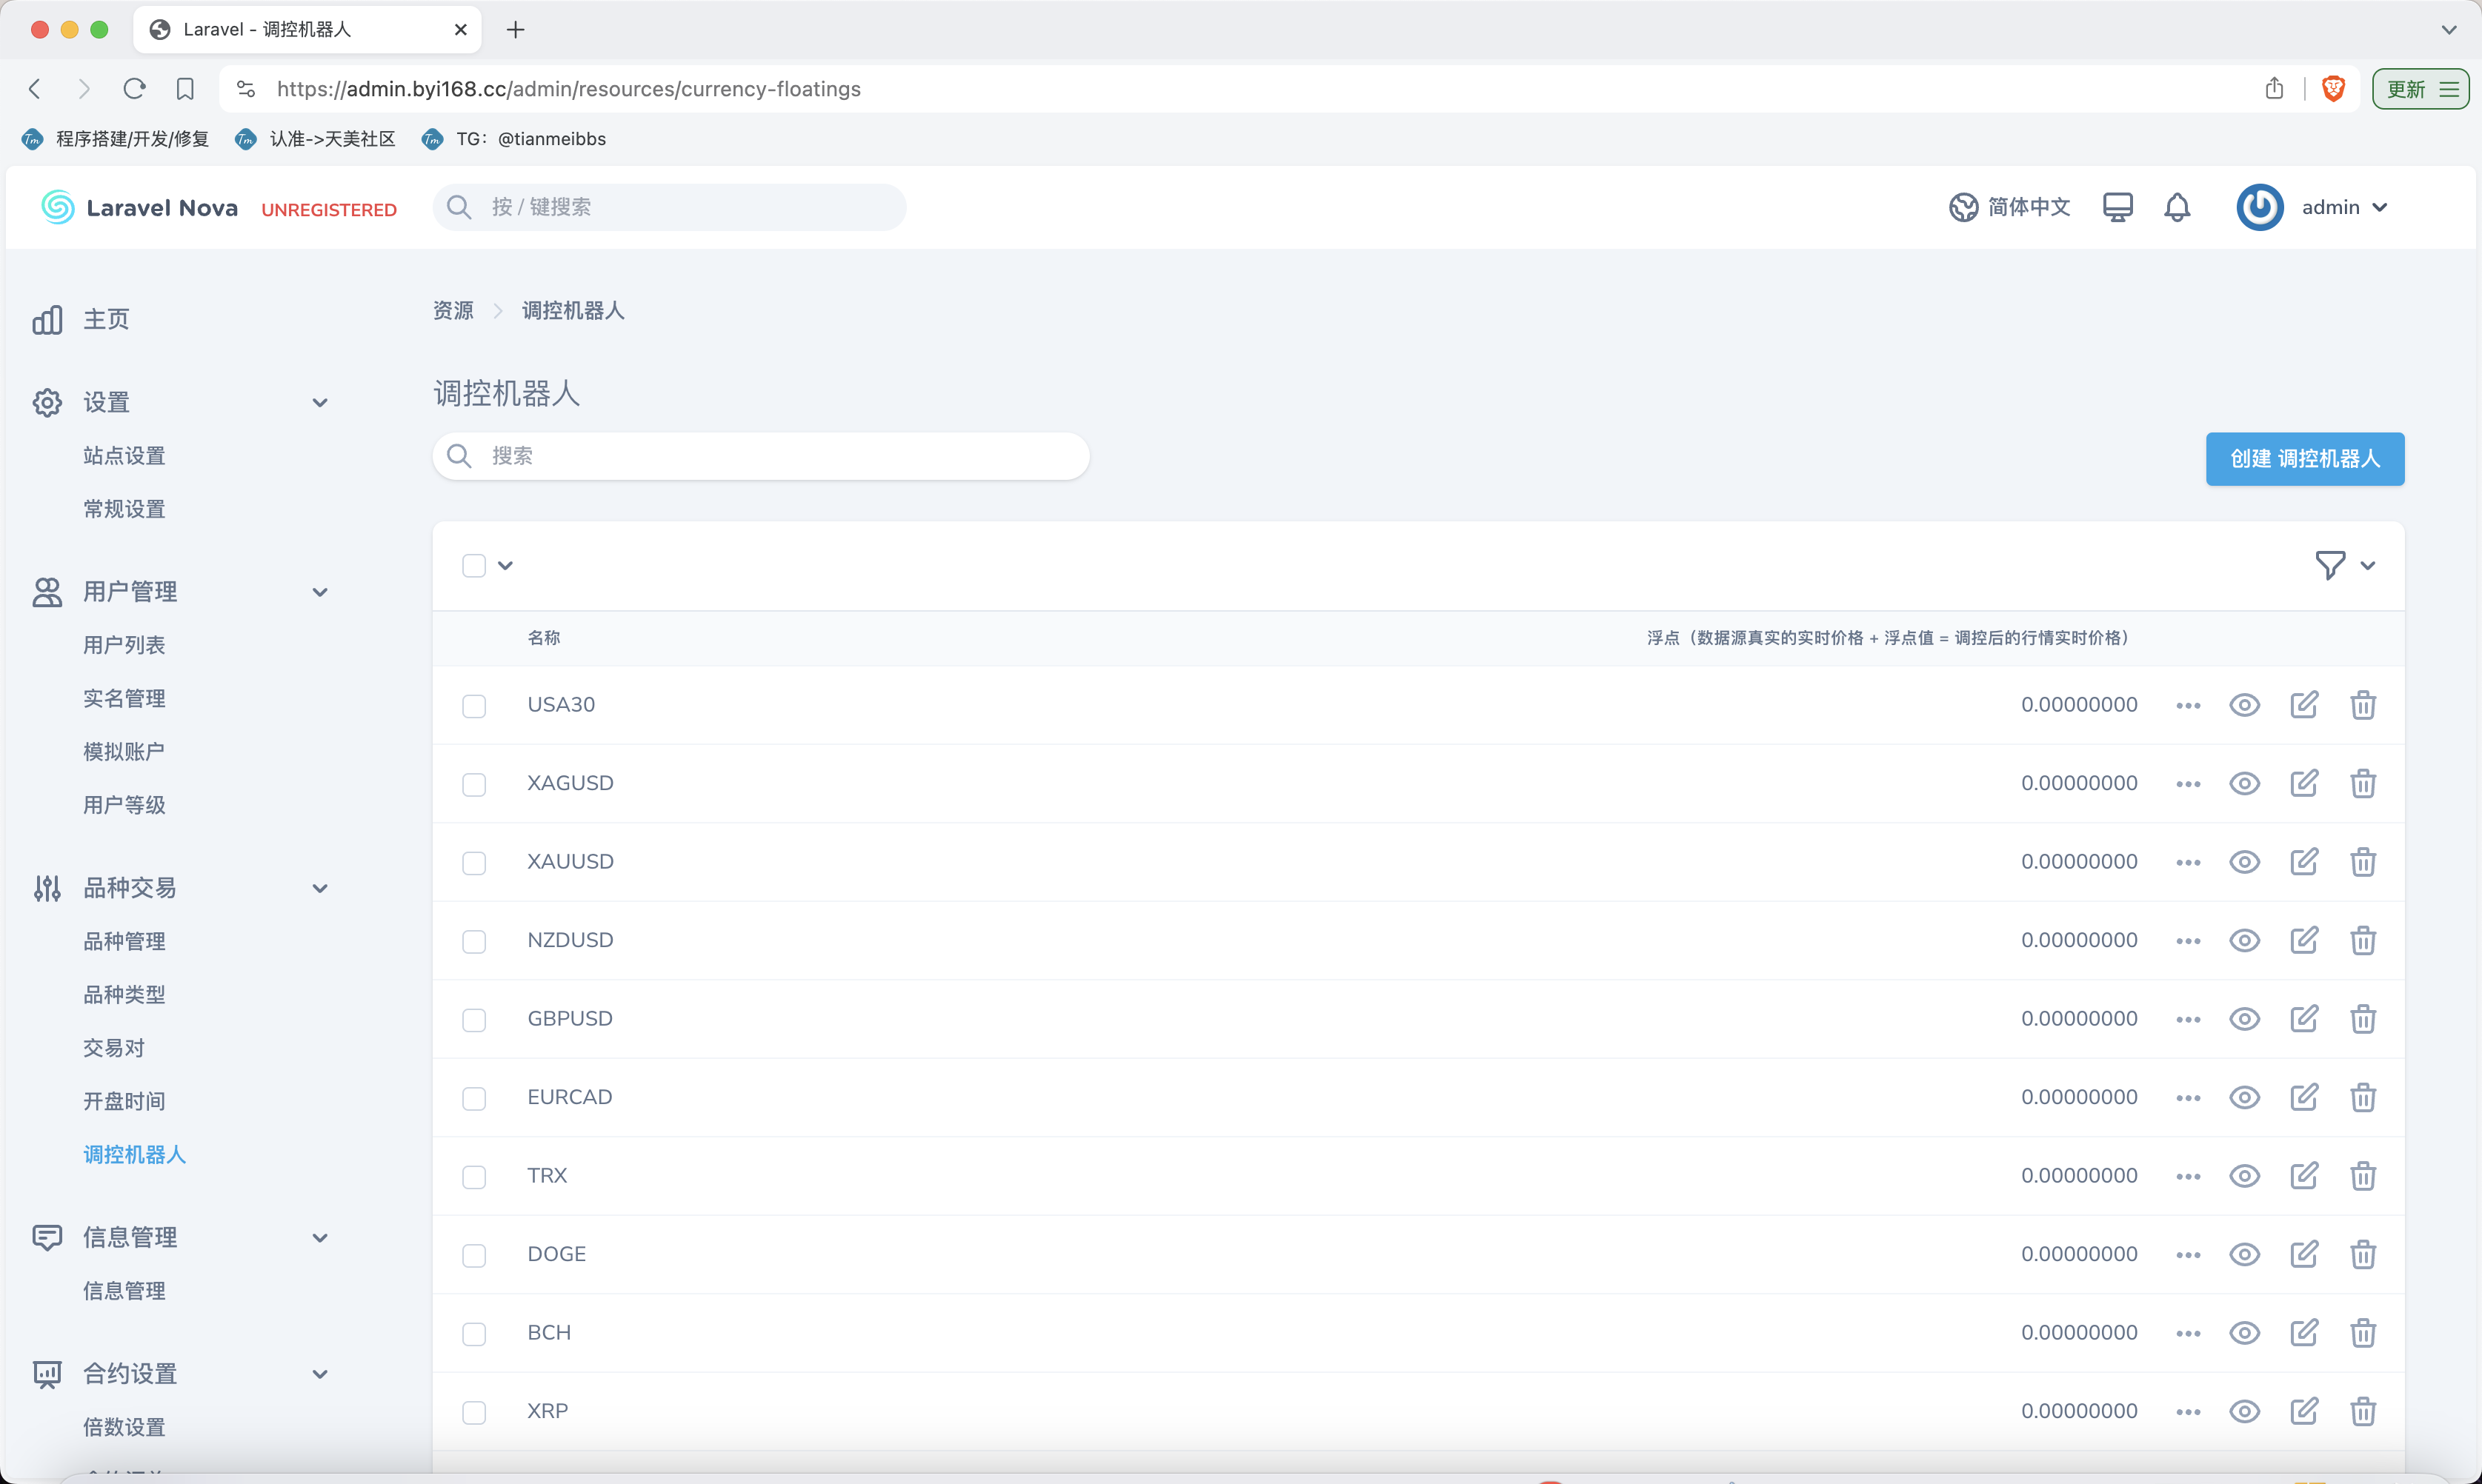
Task: Open 倍数设置 in sidebar
Action: click(x=124, y=1427)
